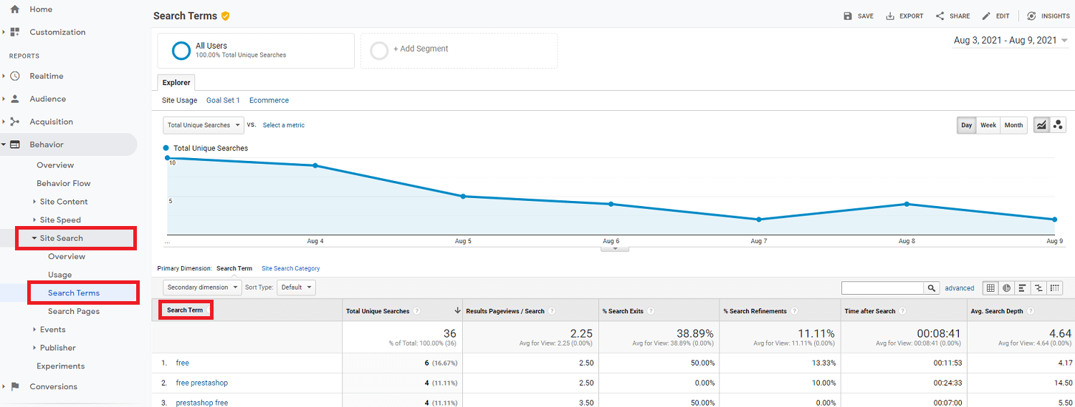Viewport: 1075px width, 407px height.
Task: Open the Secondary dimension dropdown
Action: (x=203, y=288)
